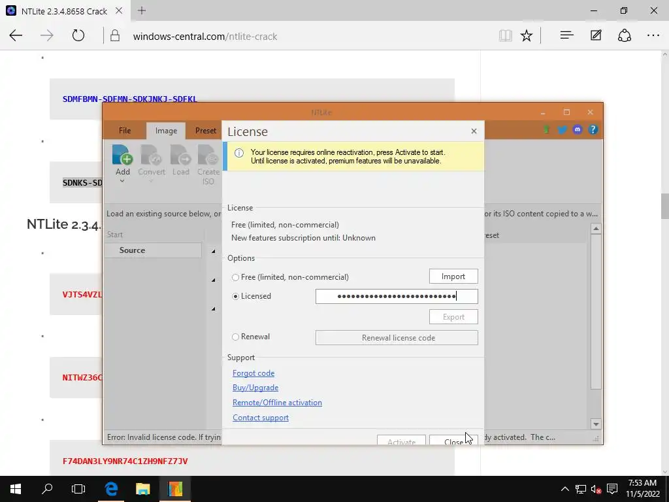Open Remote/Offline activation link
This screenshot has width=669, height=502.
click(277, 403)
